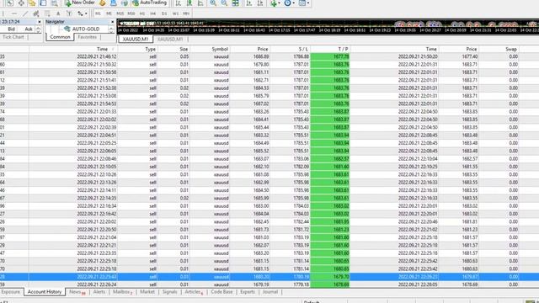Select the text 'A' drawing tool
The height and width of the screenshot is (303, 539).
point(58,13)
